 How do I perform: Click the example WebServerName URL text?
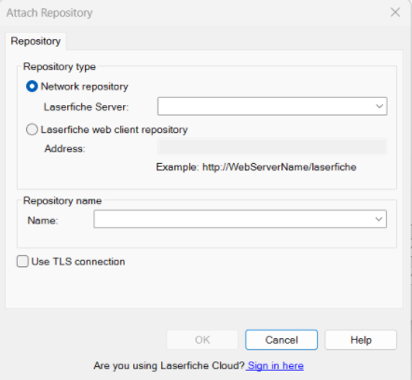click(280, 167)
